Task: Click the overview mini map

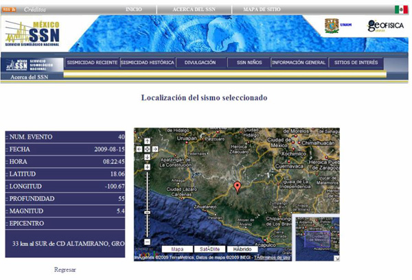Action: [x=317, y=239]
